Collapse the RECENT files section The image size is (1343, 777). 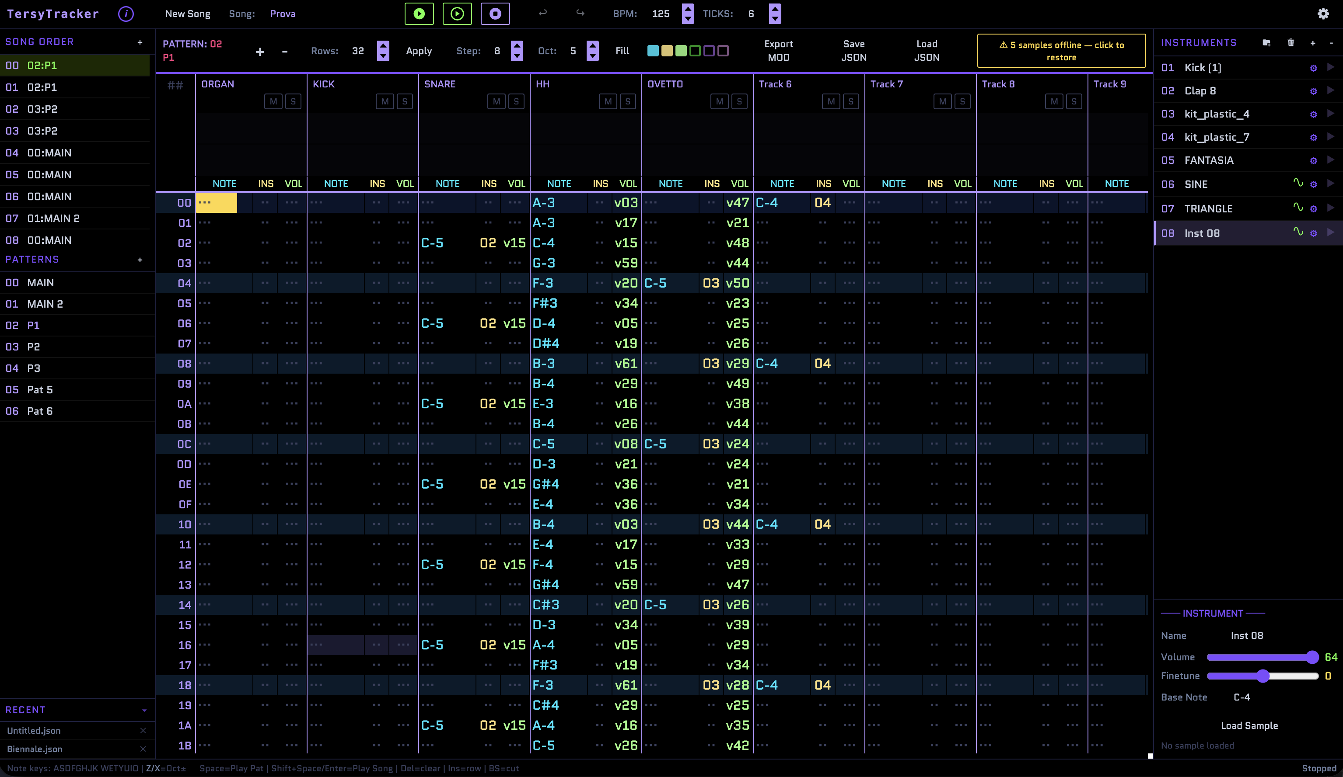point(144,711)
